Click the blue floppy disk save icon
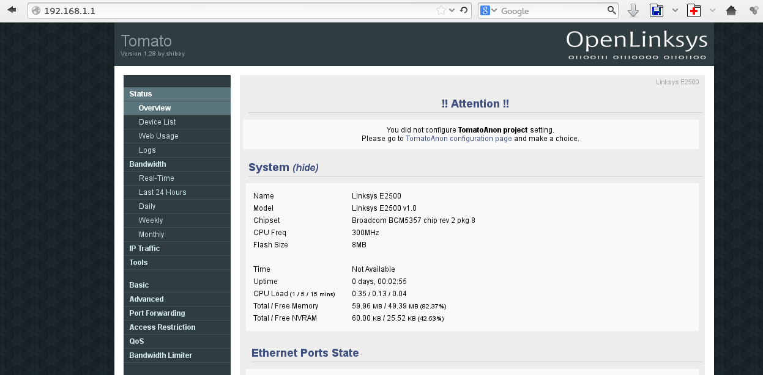The height and width of the screenshot is (375, 763). pyautogui.click(x=657, y=10)
